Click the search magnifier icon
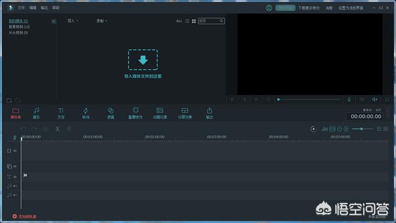396x223 pixels. coord(222,21)
